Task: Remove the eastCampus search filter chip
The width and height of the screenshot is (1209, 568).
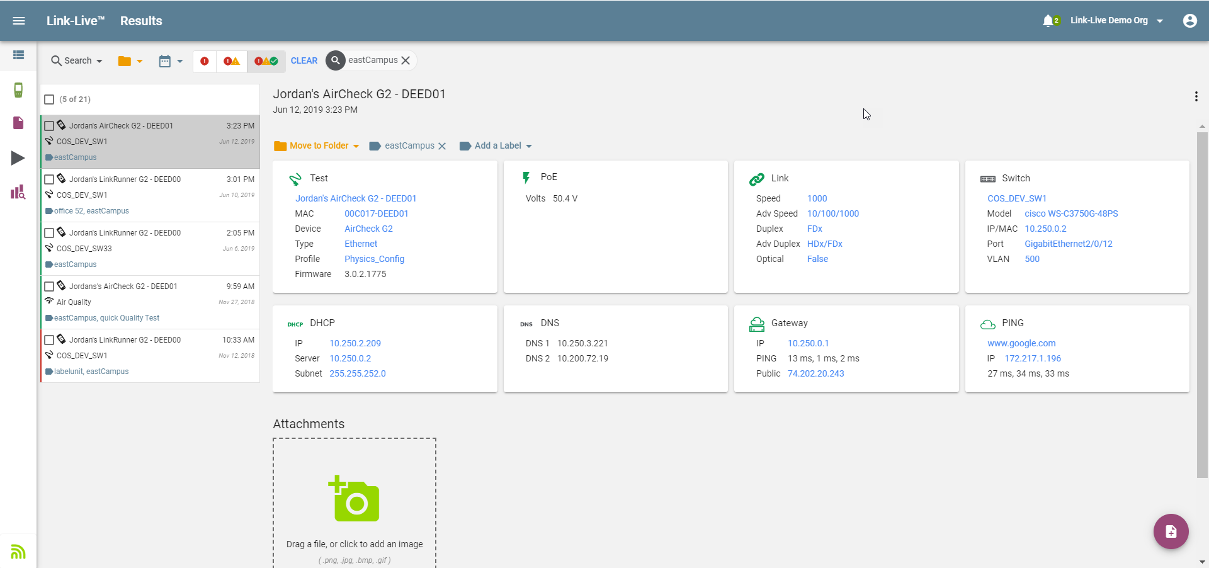Action: click(406, 60)
